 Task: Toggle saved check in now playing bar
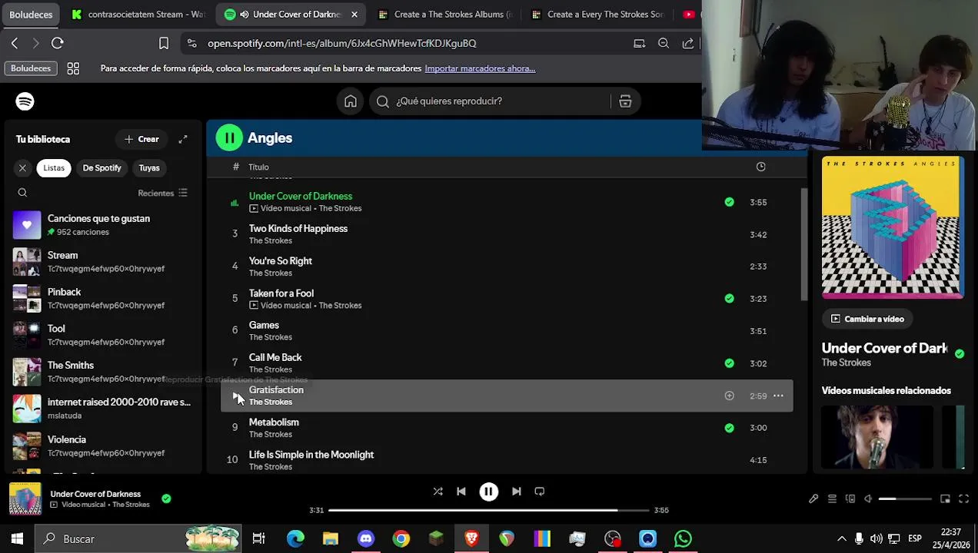point(166,498)
